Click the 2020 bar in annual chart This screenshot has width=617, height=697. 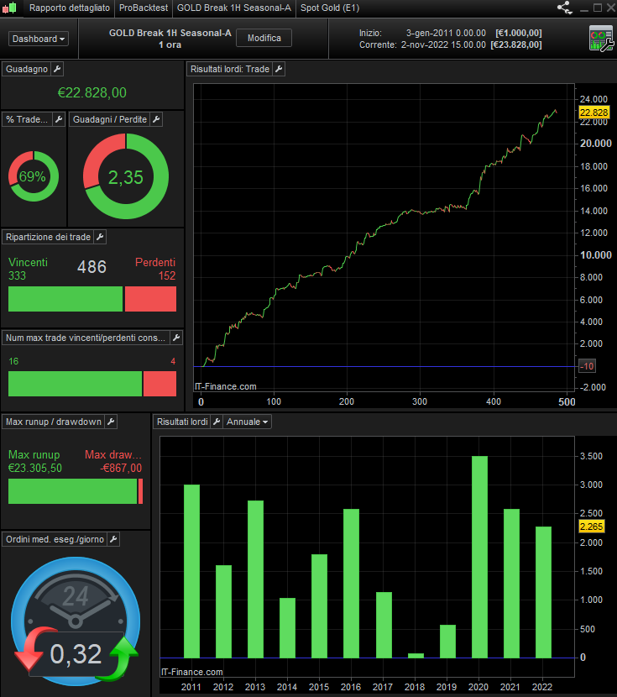pyautogui.click(x=479, y=557)
